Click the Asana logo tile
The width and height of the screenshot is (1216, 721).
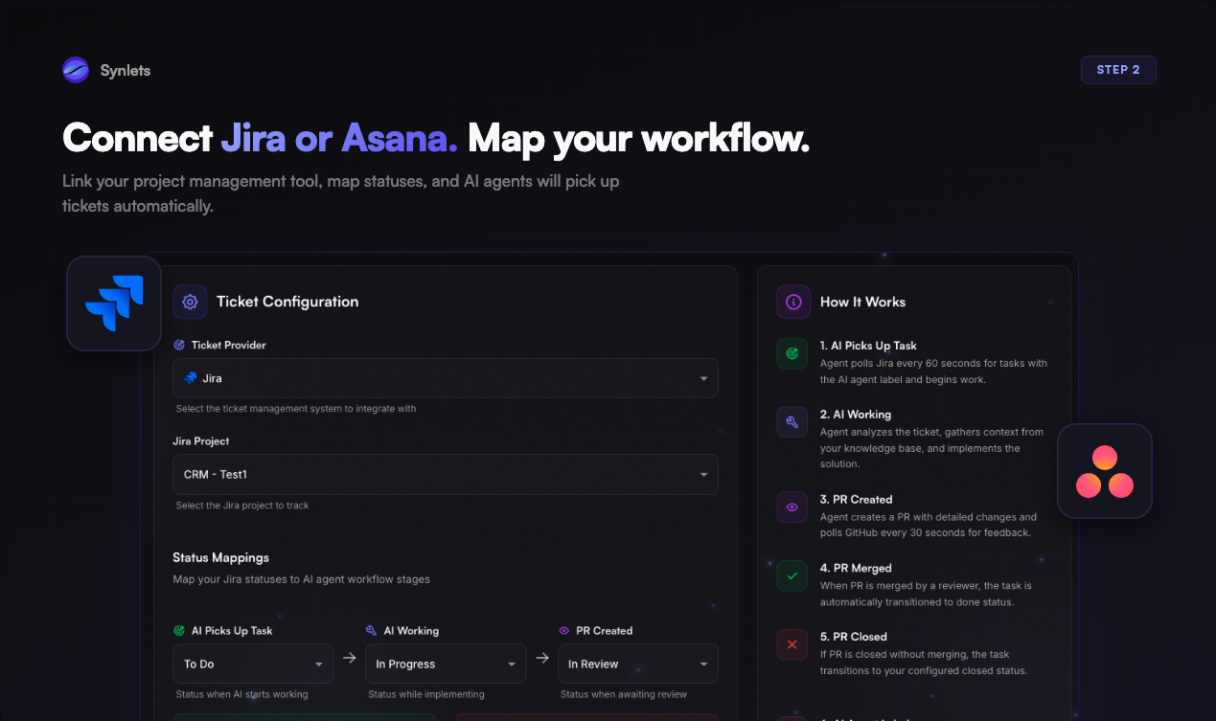tap(1105, 471)
